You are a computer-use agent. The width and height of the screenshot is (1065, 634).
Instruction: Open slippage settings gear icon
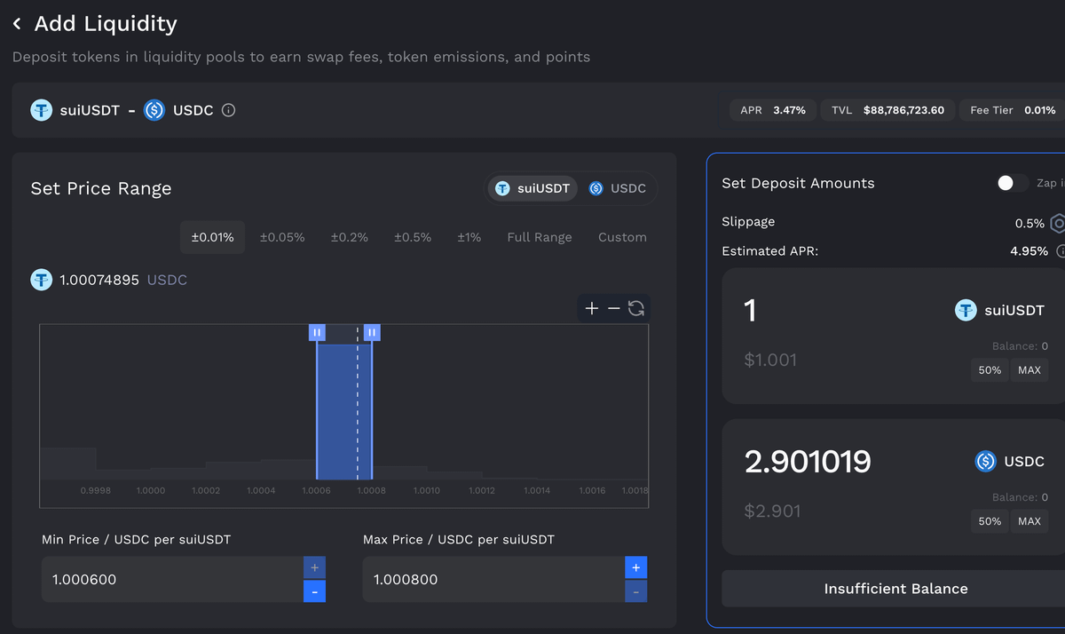(1058, 223)
